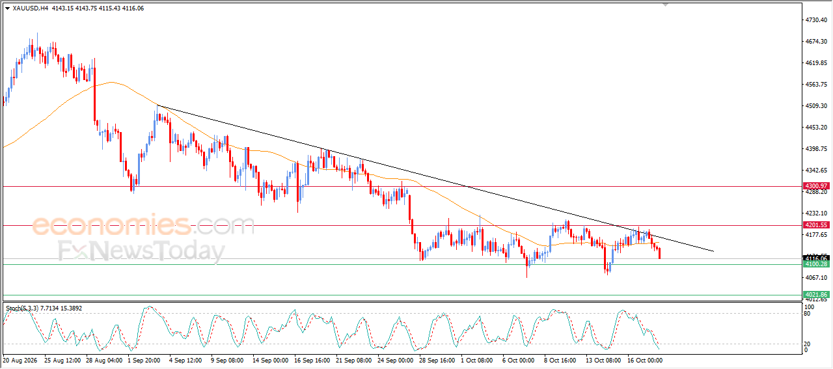The height and width of the screenshot is (369, 833).
Task: Click the 24 Sep 00:00 time label
Action: tap(396, 360)
